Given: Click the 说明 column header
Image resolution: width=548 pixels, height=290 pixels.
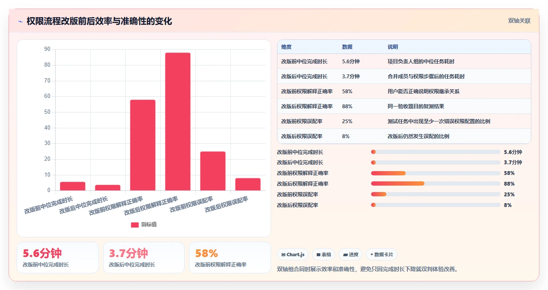Looking at the screenshot, I should point(392,47).
